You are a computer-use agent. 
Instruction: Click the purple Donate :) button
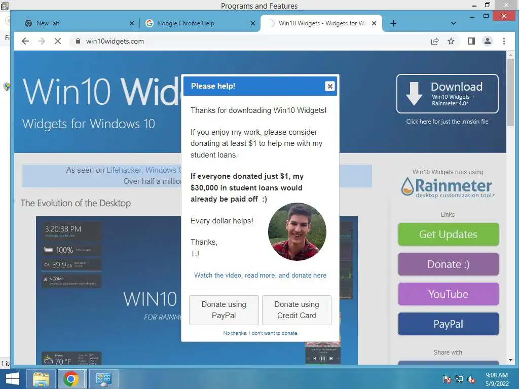point(448,264)
